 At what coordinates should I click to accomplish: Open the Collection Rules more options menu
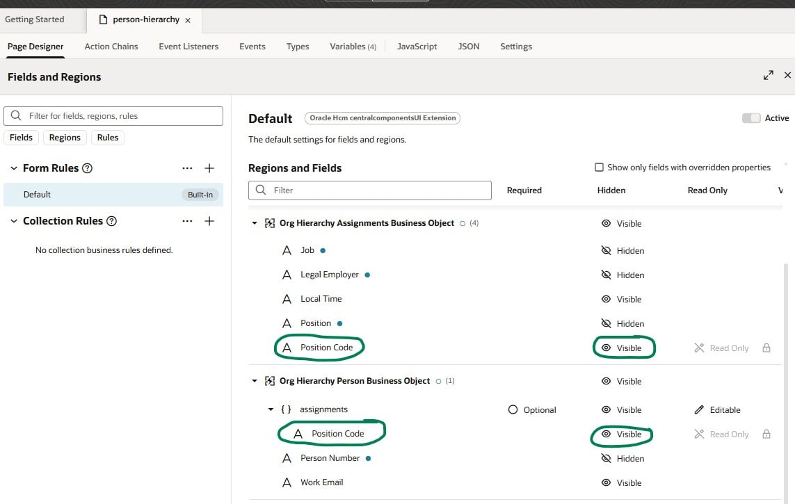tap(187, 221)
